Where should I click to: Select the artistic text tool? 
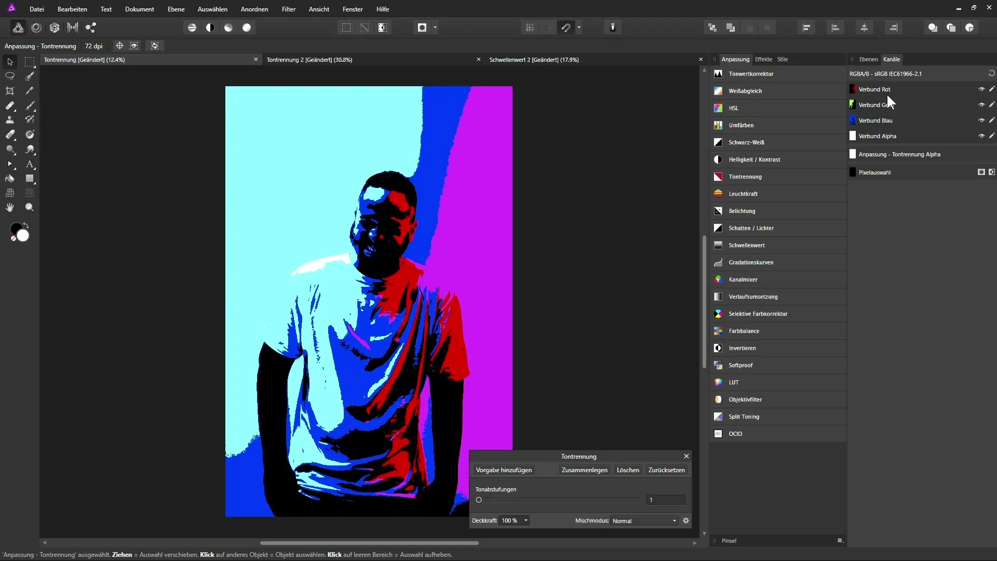pyautogui.click(x=30, y=164)
